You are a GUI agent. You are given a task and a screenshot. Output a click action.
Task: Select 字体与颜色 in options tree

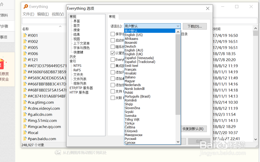[81, 48]
